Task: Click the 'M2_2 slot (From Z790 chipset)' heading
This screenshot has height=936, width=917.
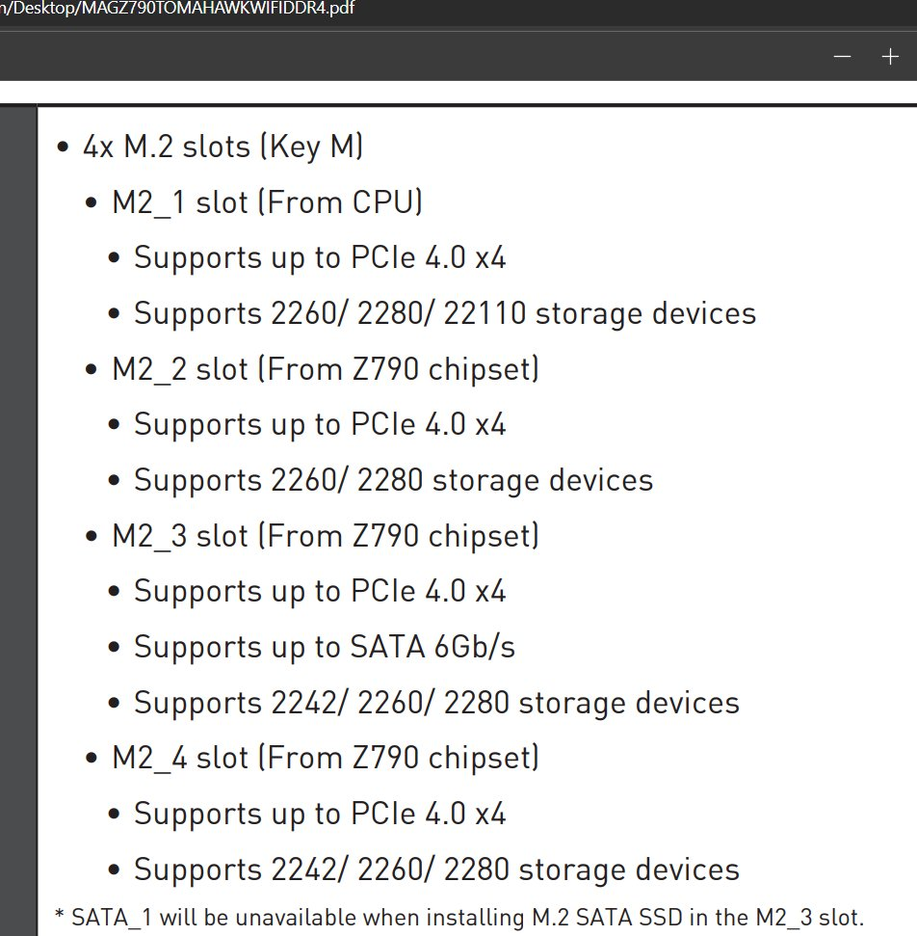Action: [x=326, y=369]
